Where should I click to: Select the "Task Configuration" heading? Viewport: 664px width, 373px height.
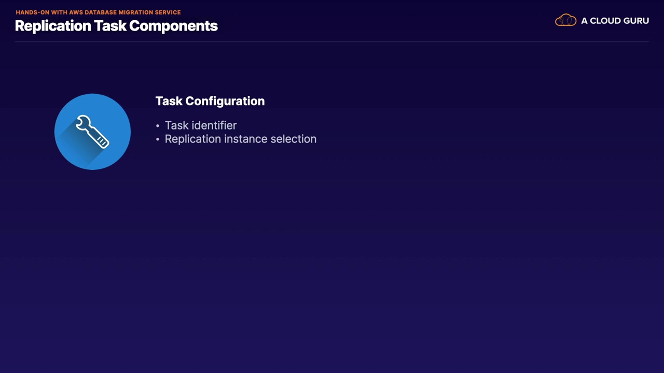(210, 101)
